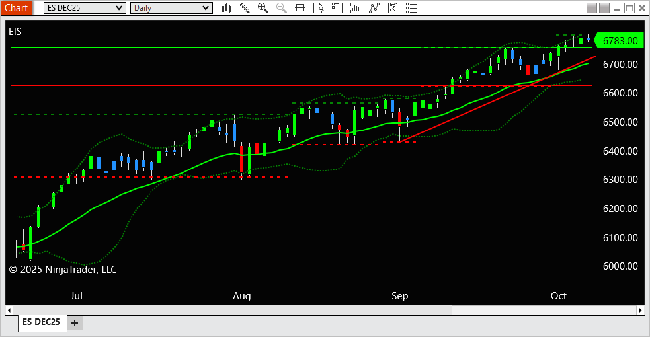Add a new tab with plus button
Image resolution: width=650 pixels, height=337 pixels.
click(x=75, y=323)
